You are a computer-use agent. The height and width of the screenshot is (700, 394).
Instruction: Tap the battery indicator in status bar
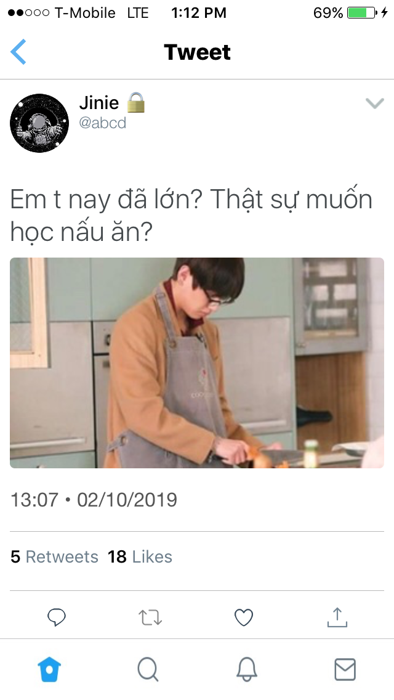click(362, 12)
